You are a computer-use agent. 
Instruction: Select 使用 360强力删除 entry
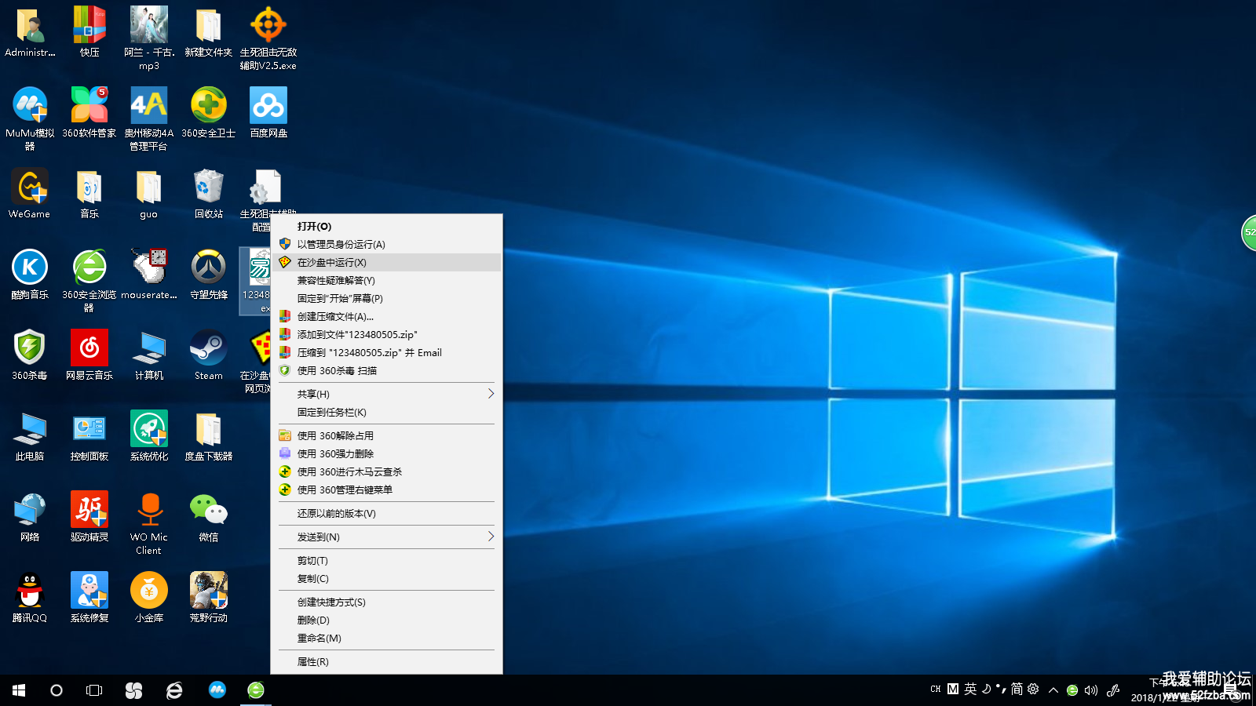click(386, 454)
